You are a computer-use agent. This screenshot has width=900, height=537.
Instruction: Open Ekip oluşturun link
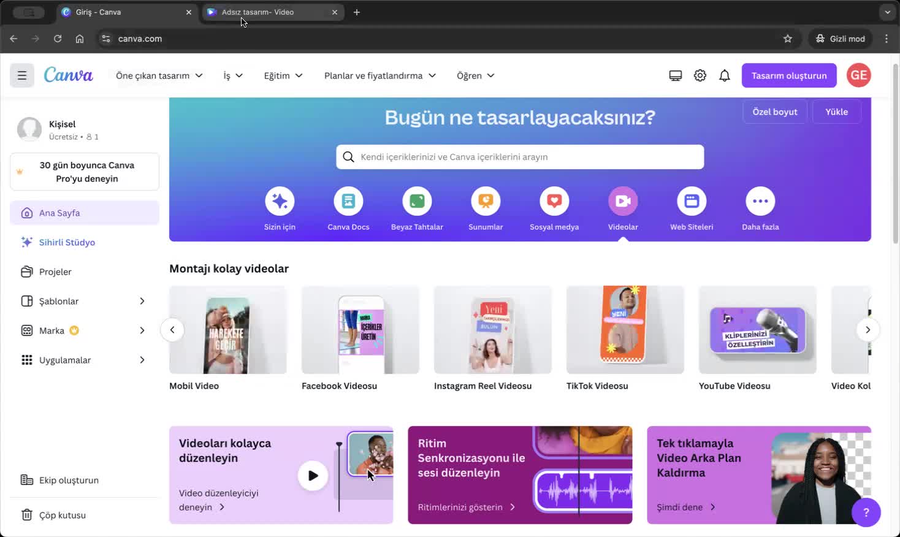click(x=85, y=480)
